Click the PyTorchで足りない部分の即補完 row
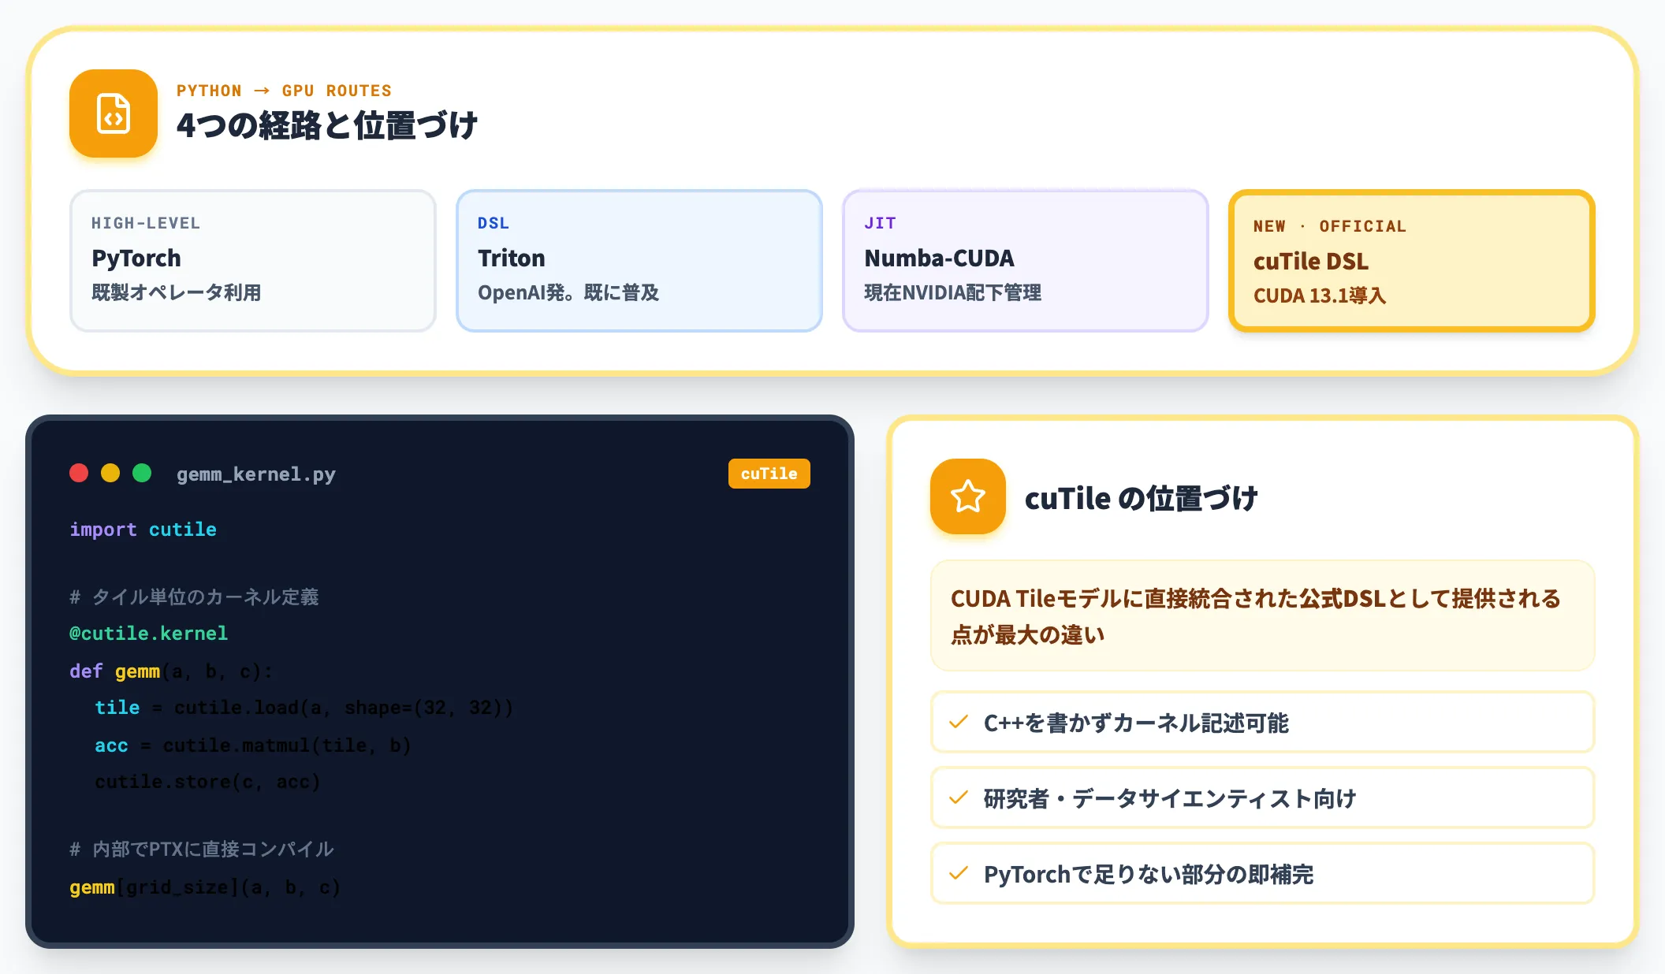 [x=1263, y=873]
